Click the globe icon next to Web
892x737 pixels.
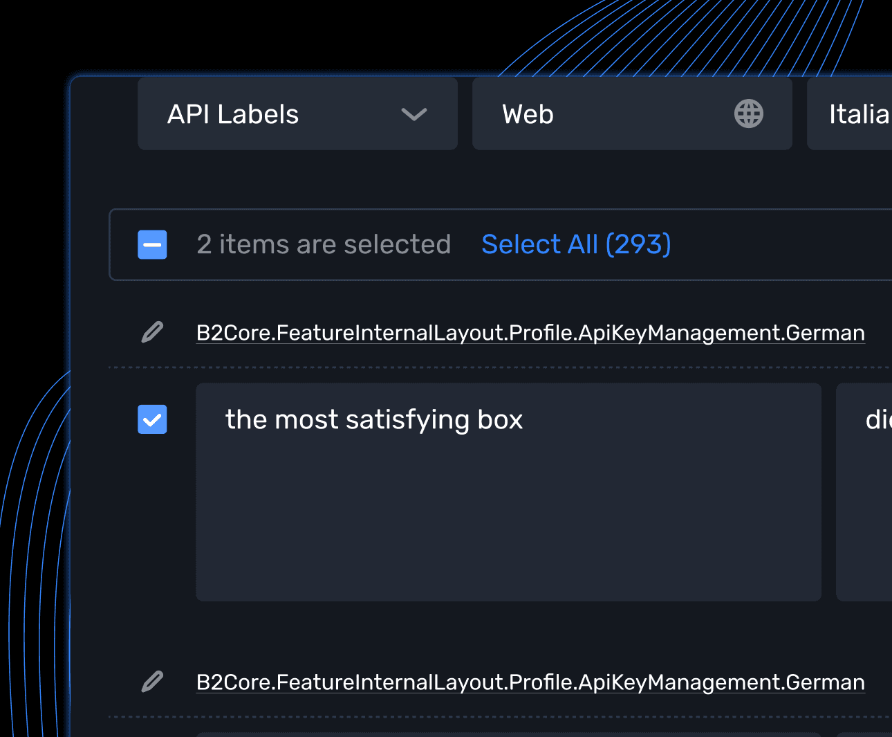click(x=749, y=113)
